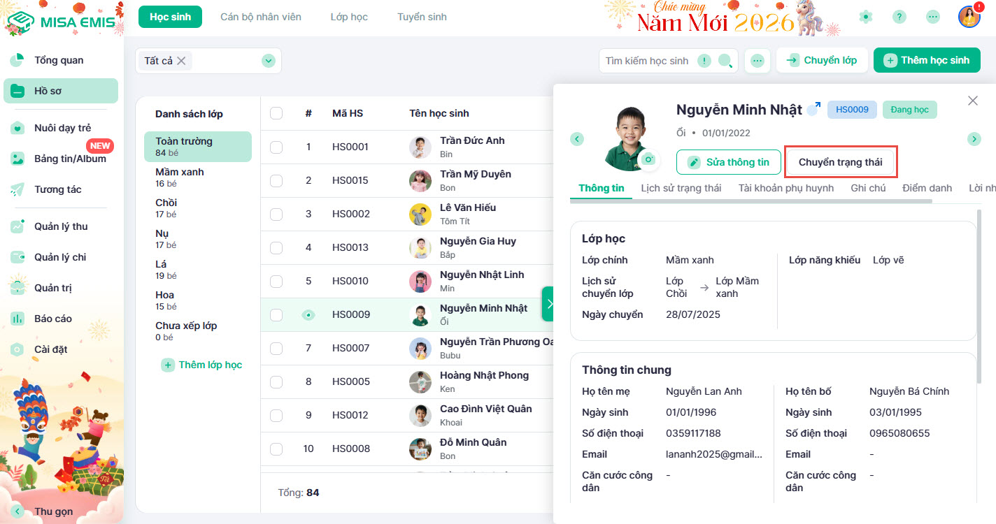Switch to Cán bộ nhân viên tab

261,17
